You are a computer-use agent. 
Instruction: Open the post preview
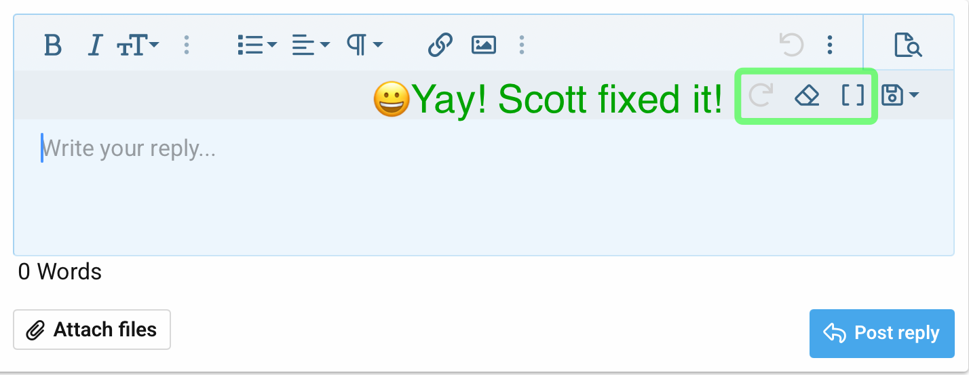click(908, 45)
